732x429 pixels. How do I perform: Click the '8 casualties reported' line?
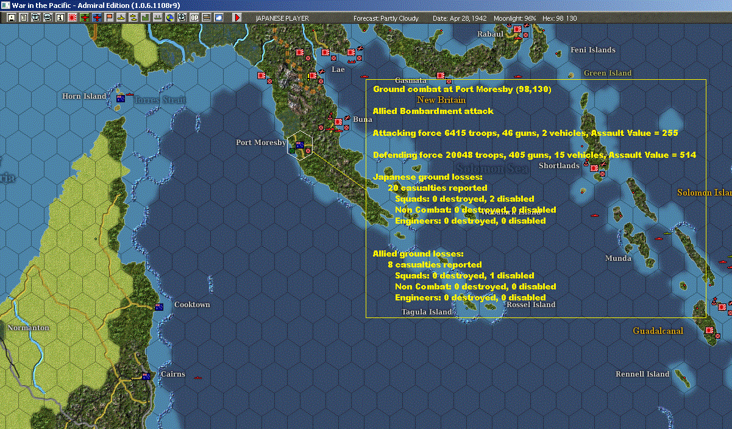435,264
